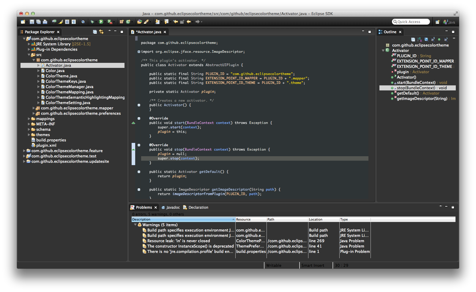Image resolution: width=476 pixels, height=292 pixels.
Task: Click the Search toolbar icon
Action: 146,22
